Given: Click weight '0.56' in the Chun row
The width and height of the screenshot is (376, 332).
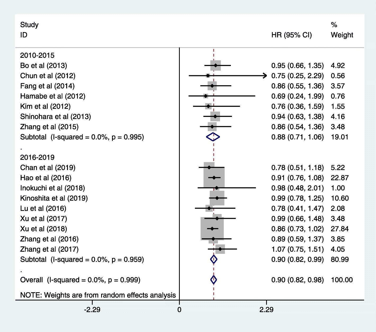Looking at the screenshot, I should click(x=338, y=76).
